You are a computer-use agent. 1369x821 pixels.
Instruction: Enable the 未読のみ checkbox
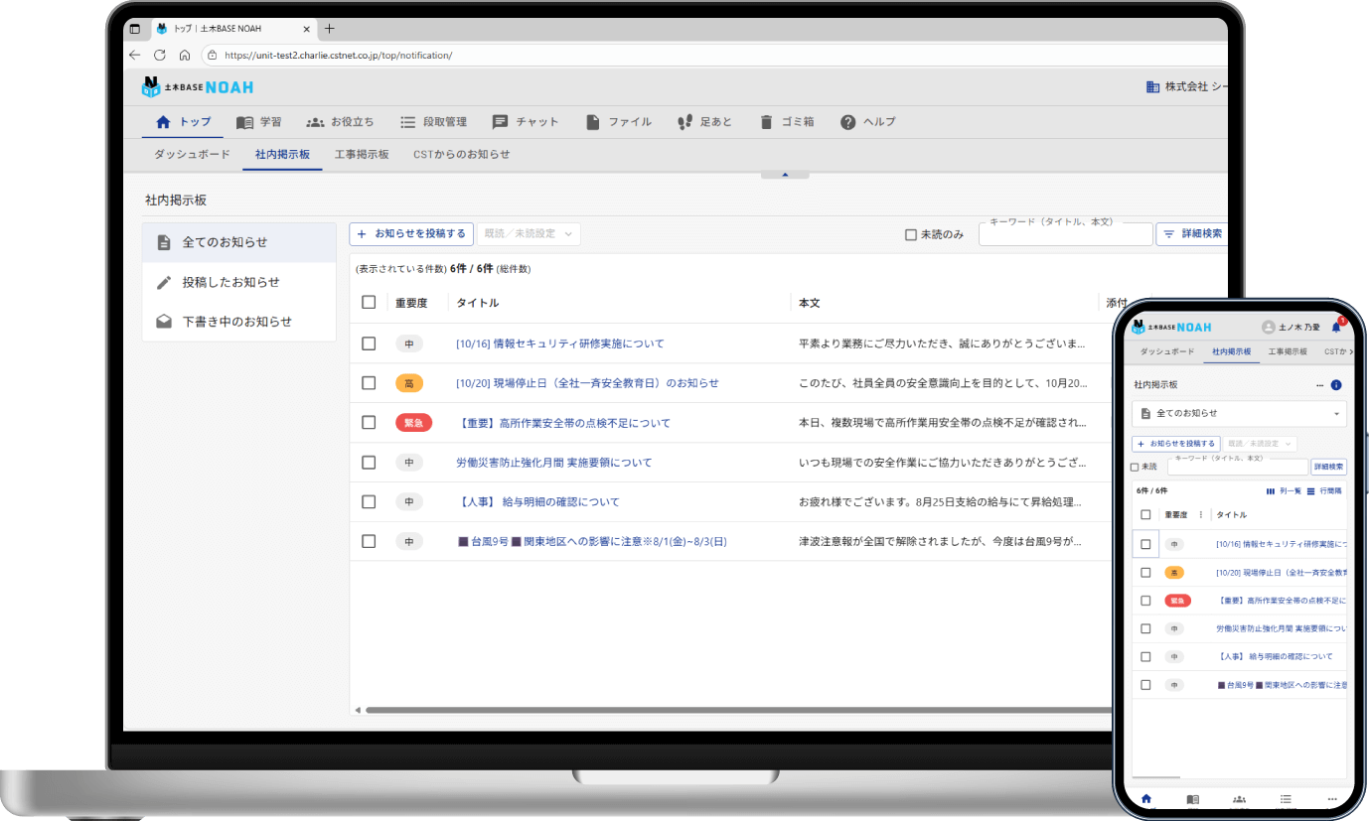(909, 233)
